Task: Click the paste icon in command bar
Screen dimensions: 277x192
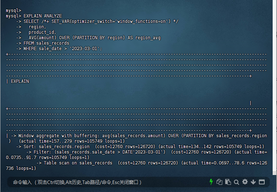Action: click(x=228, y=182)
